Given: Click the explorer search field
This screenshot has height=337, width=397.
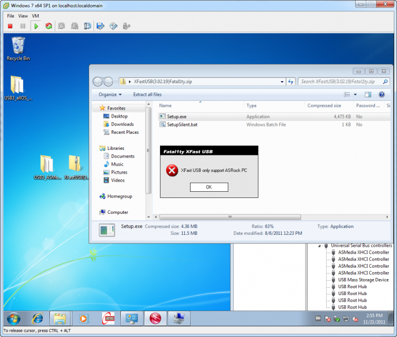Looking at the screenshot, I should [x=344, y=82].
